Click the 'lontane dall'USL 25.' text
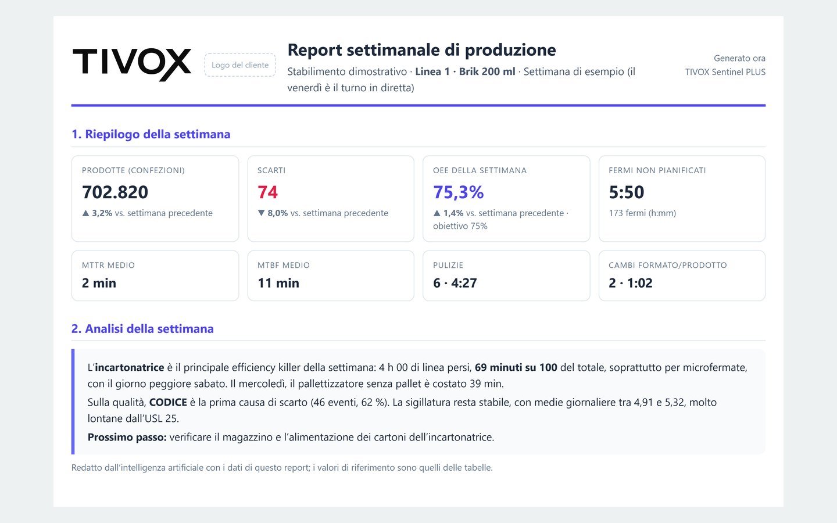Image resolution: width=837 pixels, height=523 pixels. coord(133,418)
